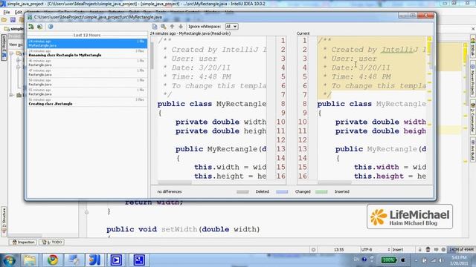Click the setWidth method name in editor

[179, 229]
